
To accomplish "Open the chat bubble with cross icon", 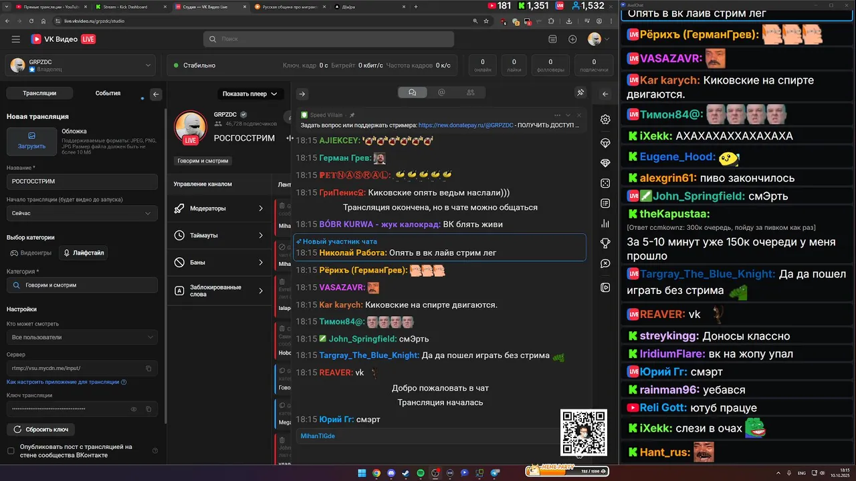I will tap(605, 263).
